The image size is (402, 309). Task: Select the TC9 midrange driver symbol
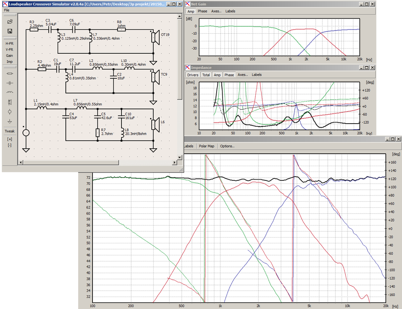pos(156,77)
